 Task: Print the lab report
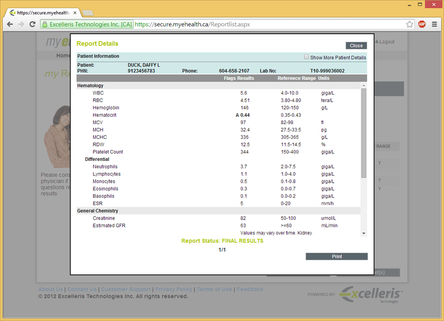337,256
